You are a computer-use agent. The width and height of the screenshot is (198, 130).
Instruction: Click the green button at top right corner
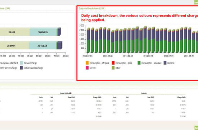click(196, 2)
